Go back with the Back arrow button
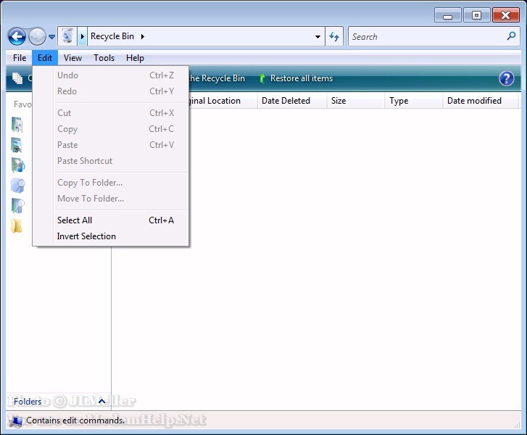Screen dimensions: 527x435 click(x=17, y=36)
